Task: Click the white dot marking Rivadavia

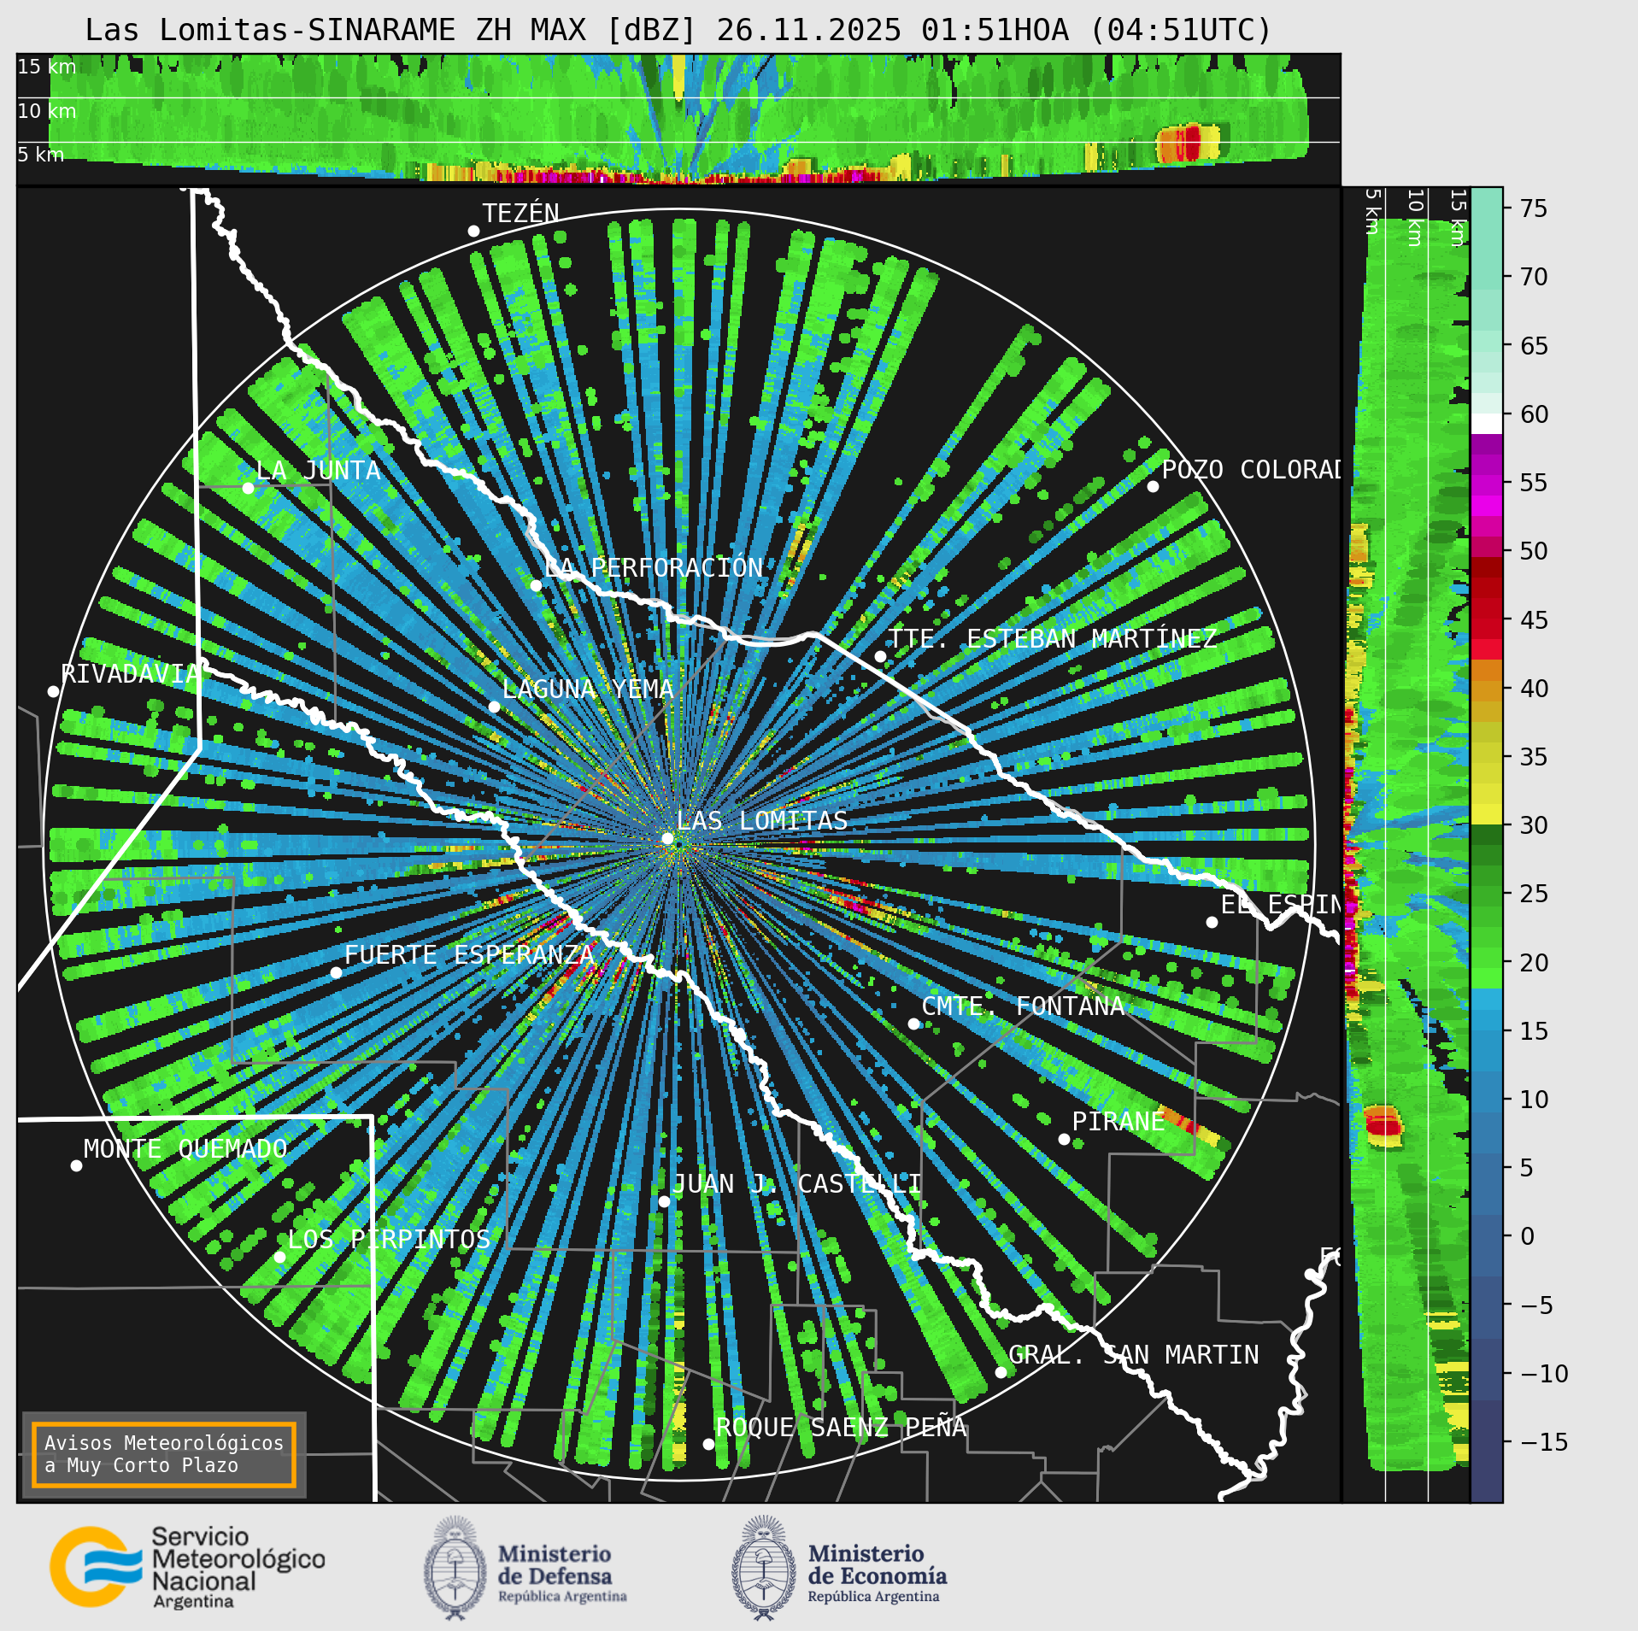Action: point(53,691)
